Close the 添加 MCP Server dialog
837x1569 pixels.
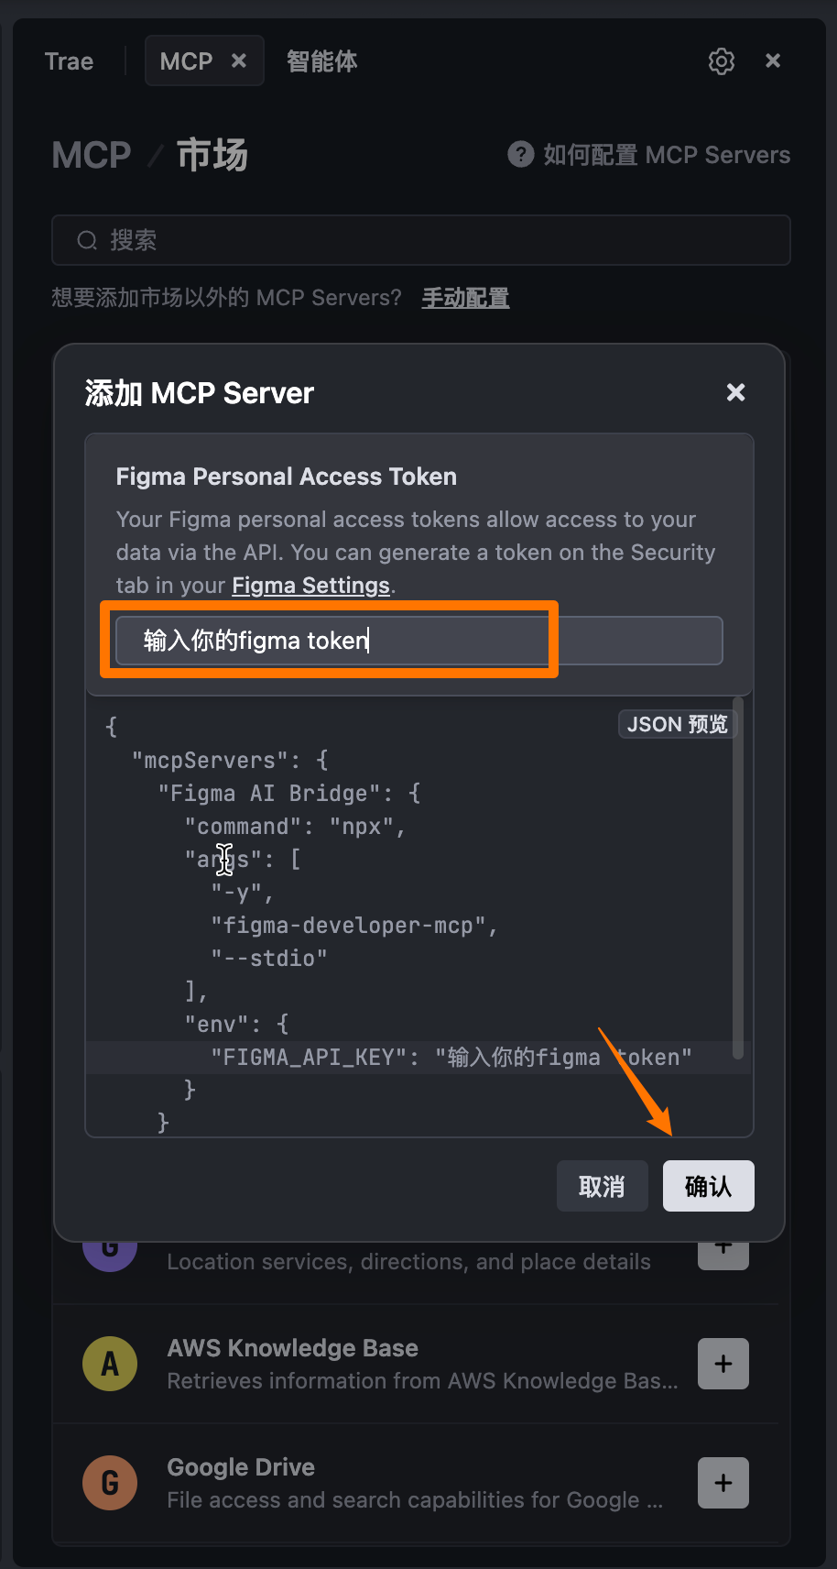point(735,392)
